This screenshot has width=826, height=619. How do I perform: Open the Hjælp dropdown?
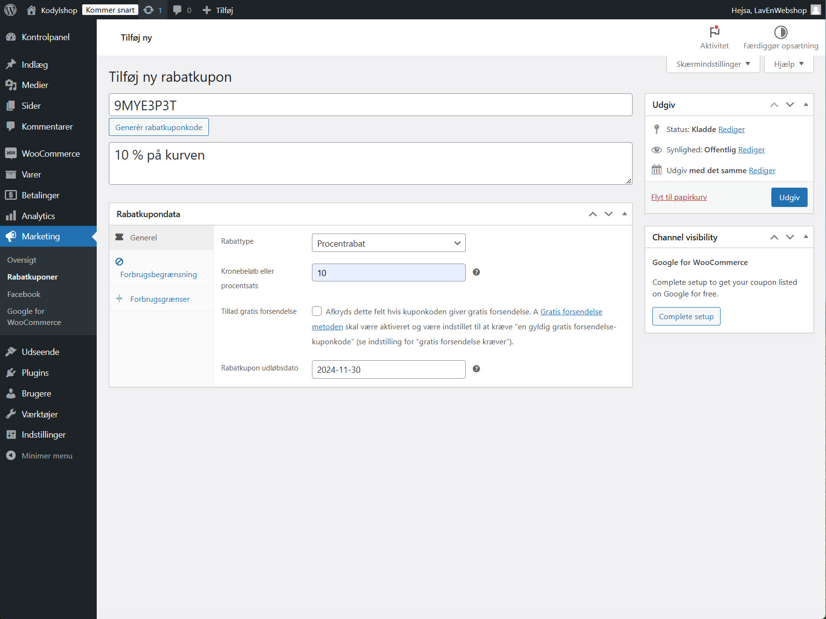point(788,63)
